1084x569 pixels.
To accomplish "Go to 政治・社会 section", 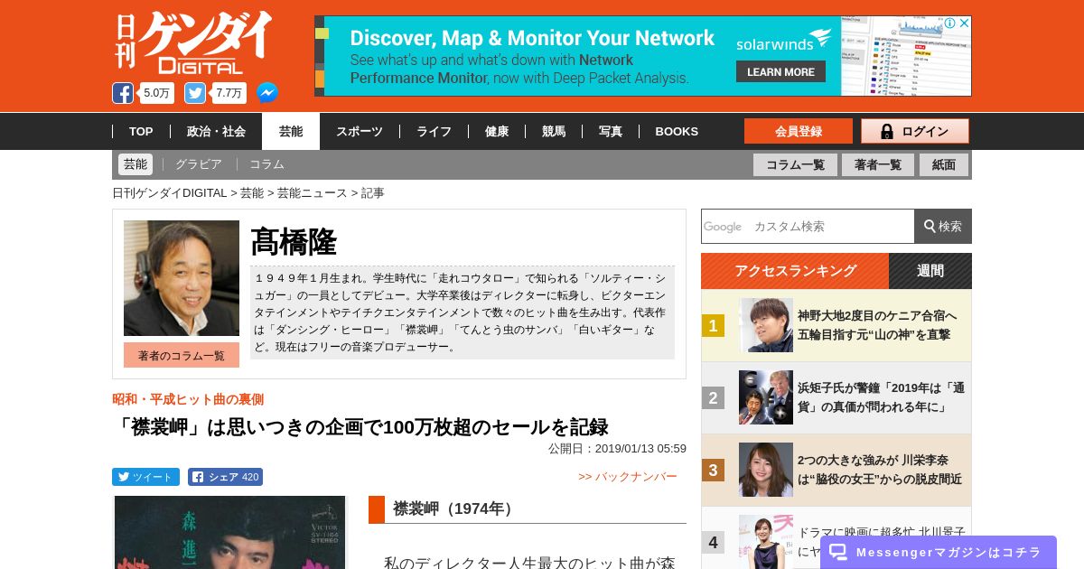I will (x=216, y=132).
